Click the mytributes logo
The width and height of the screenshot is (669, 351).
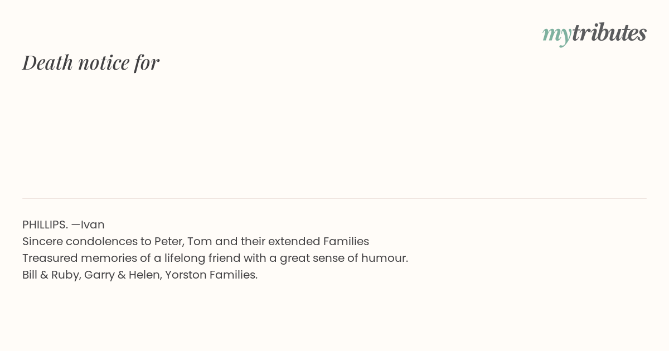[594, 34]
